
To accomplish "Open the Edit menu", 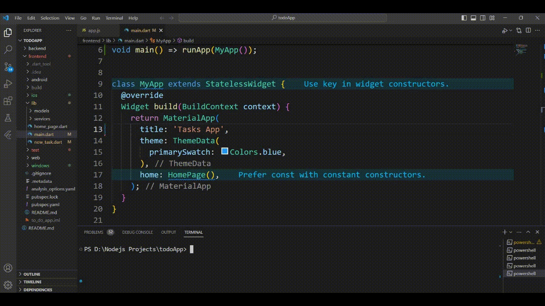I will point(31,18).
